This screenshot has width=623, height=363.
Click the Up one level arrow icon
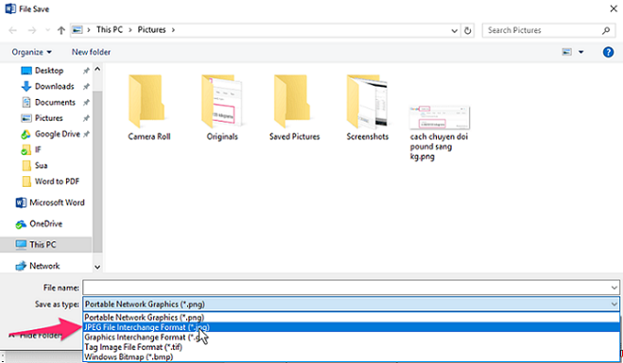61,30
